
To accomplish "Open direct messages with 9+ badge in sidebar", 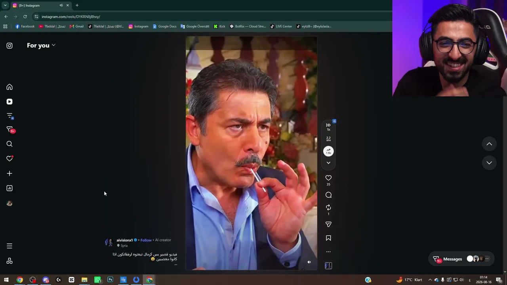I will [x=10, y=129].
